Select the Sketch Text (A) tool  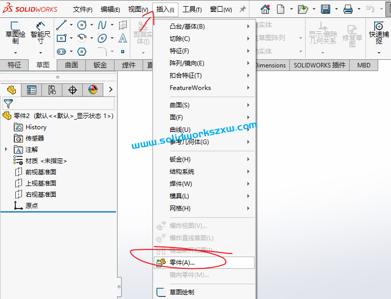pos(123,38)
